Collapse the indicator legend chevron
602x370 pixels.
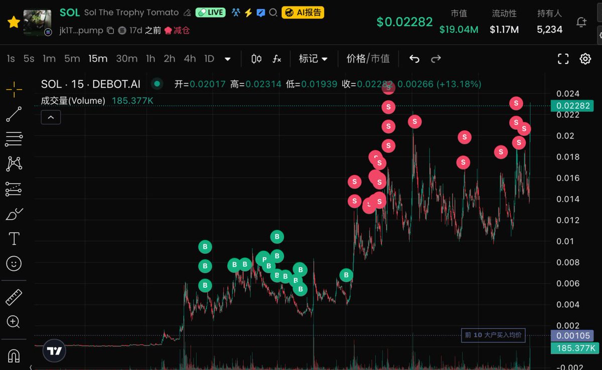pos(51,118)
